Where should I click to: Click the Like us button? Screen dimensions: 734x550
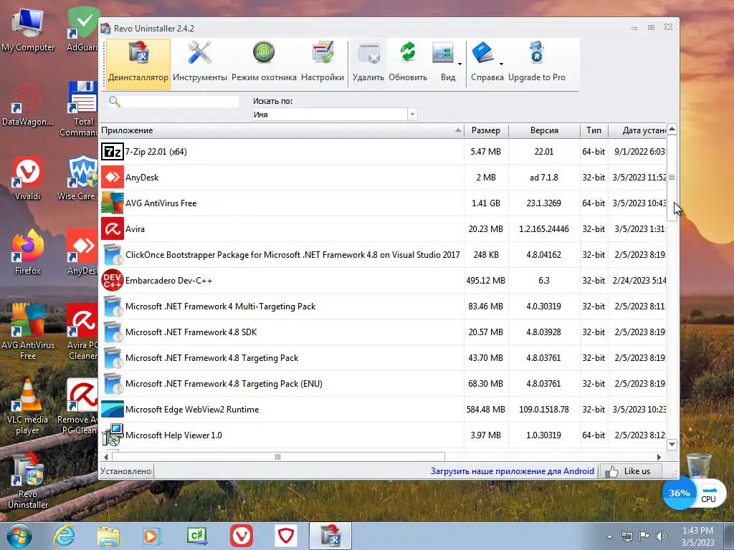point(631,471)
